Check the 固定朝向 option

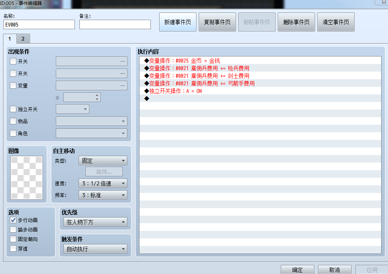pyautogui.click(x=13, y=239)
